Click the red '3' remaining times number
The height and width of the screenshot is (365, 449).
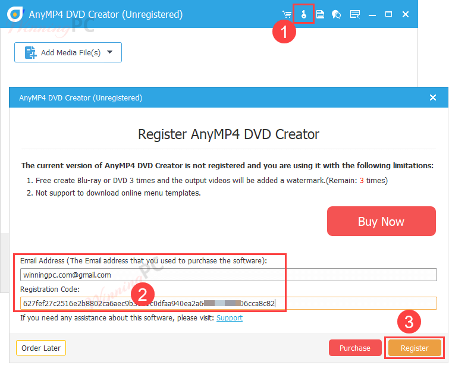[362, 181]
